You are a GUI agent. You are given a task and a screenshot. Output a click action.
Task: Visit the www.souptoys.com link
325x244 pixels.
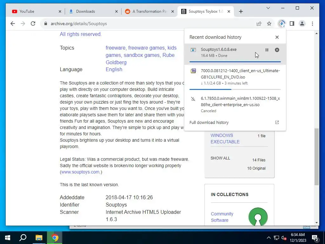(x=80, y=172)
